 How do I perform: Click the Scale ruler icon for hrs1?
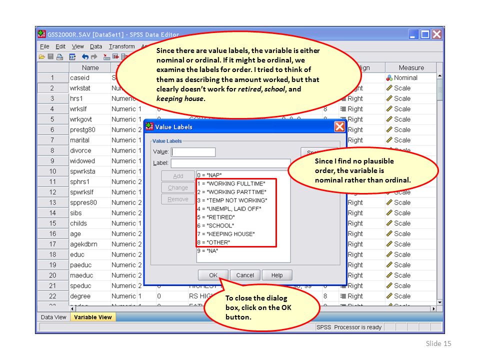(x=389, y=98)
